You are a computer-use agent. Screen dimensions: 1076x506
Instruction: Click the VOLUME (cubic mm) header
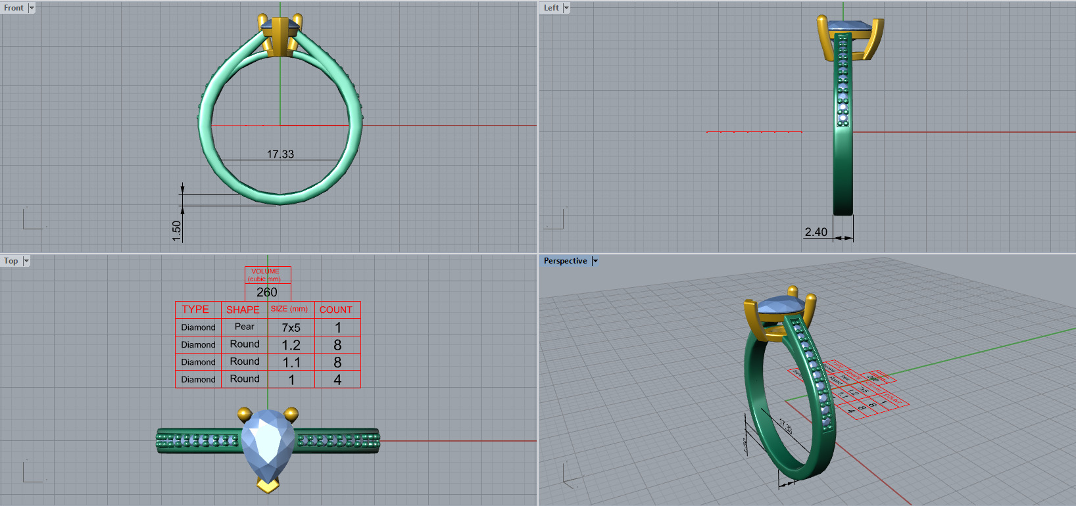pyautogui.click(x=265, y=275)
